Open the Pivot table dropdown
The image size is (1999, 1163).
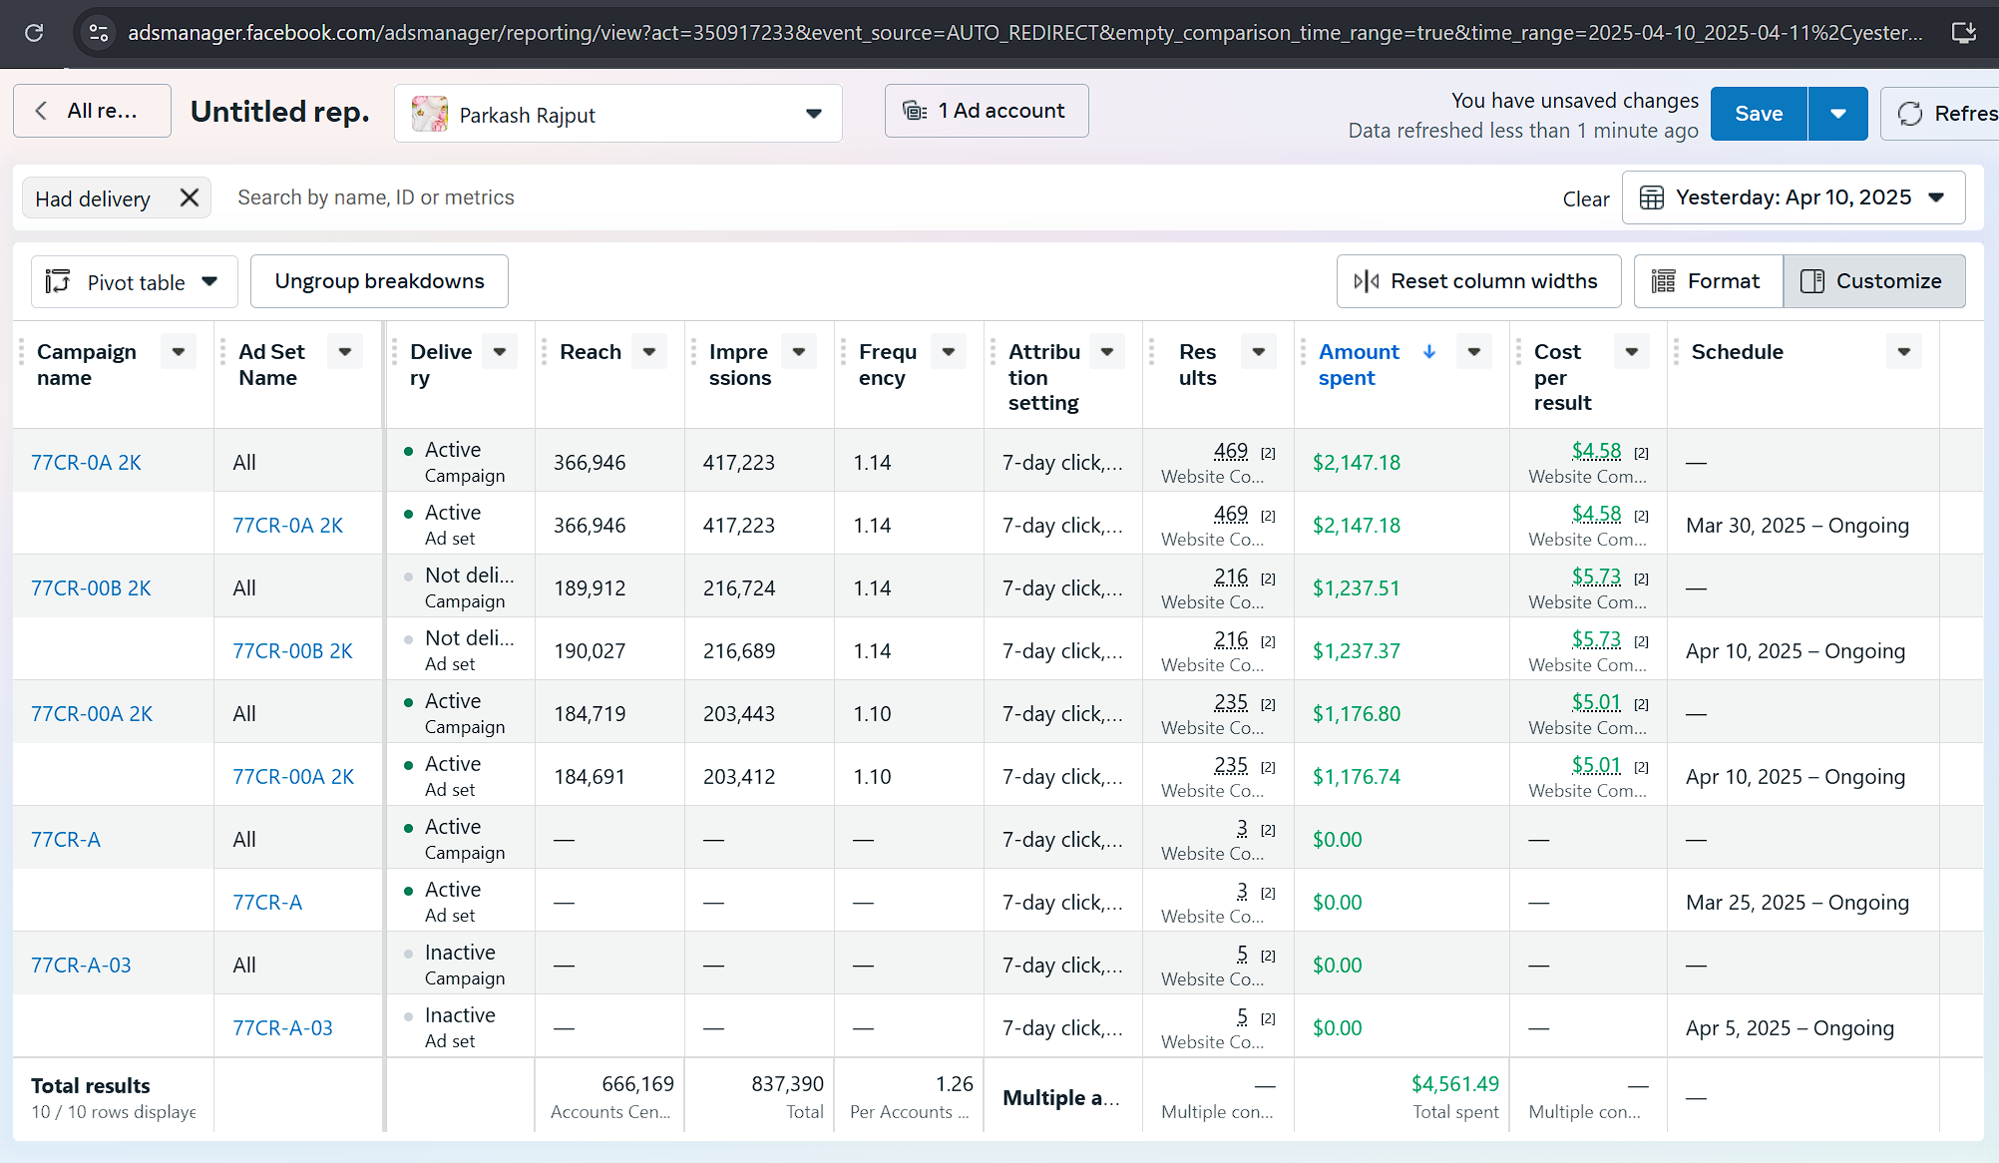[134, 282]
